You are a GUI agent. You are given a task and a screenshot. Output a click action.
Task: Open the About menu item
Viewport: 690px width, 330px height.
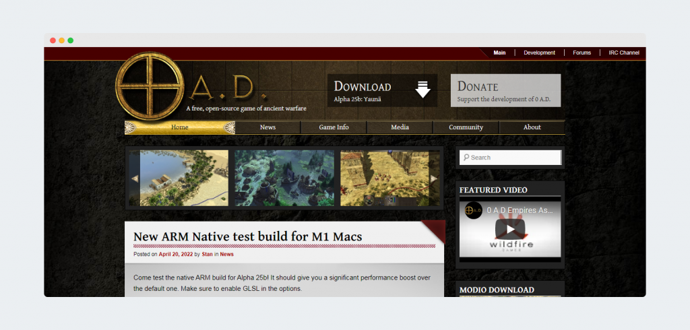tap(532, 127)
